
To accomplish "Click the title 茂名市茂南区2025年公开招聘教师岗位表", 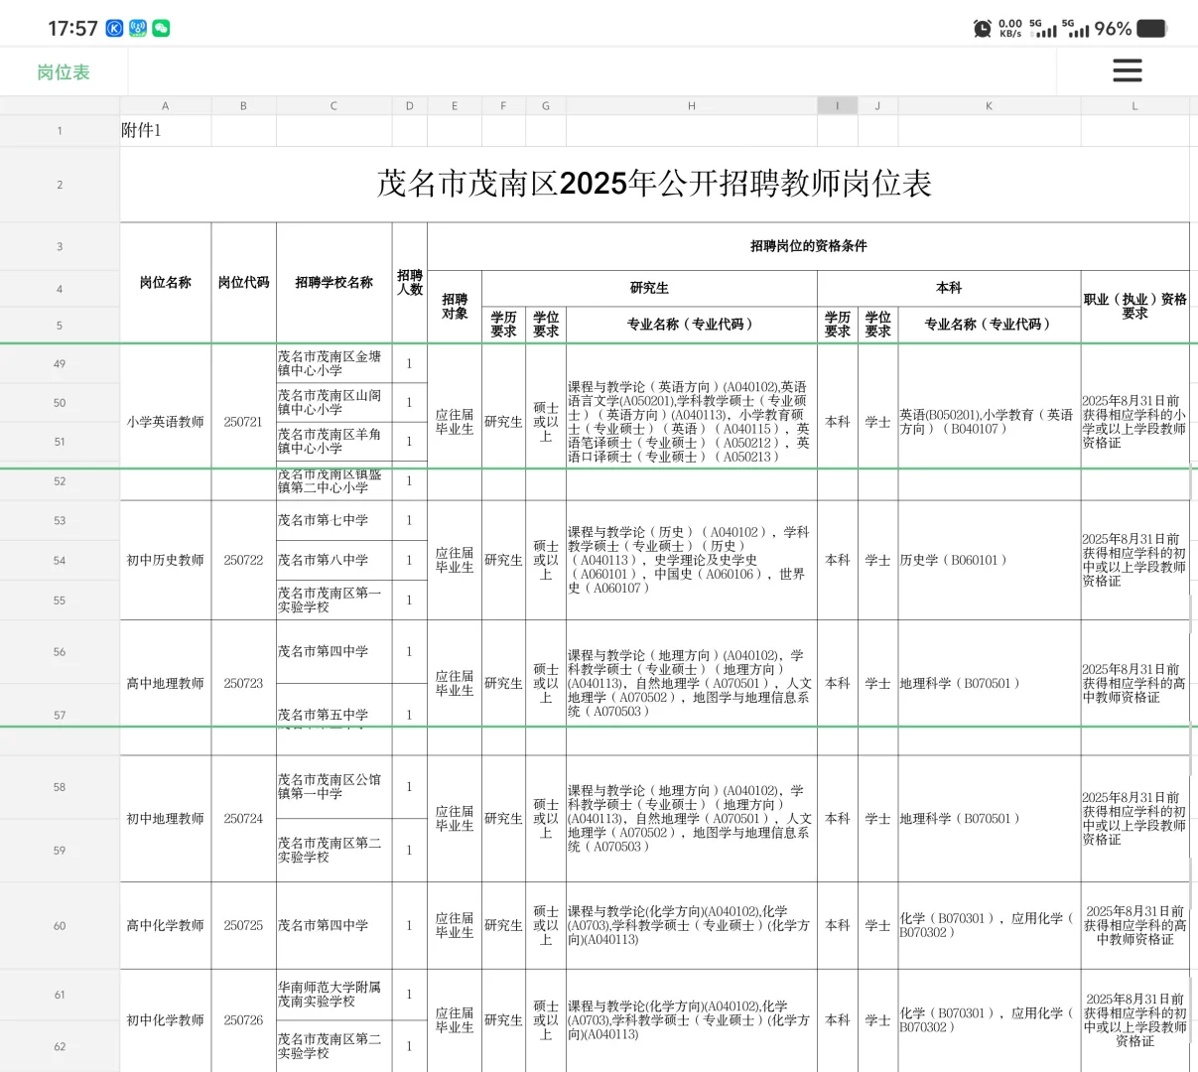I will [654, 184].
